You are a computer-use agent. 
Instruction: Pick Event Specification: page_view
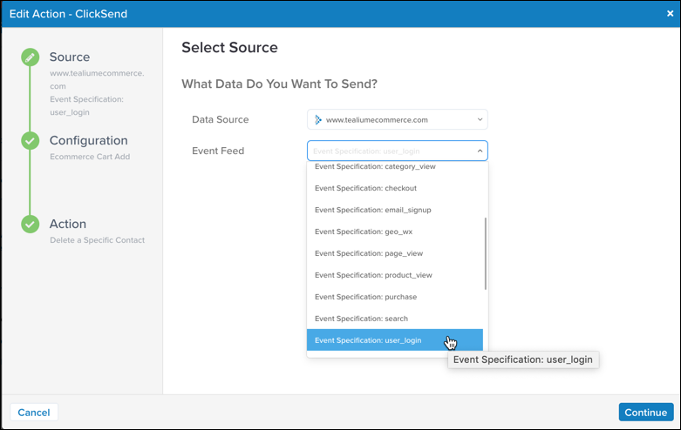tap(366, 253)
